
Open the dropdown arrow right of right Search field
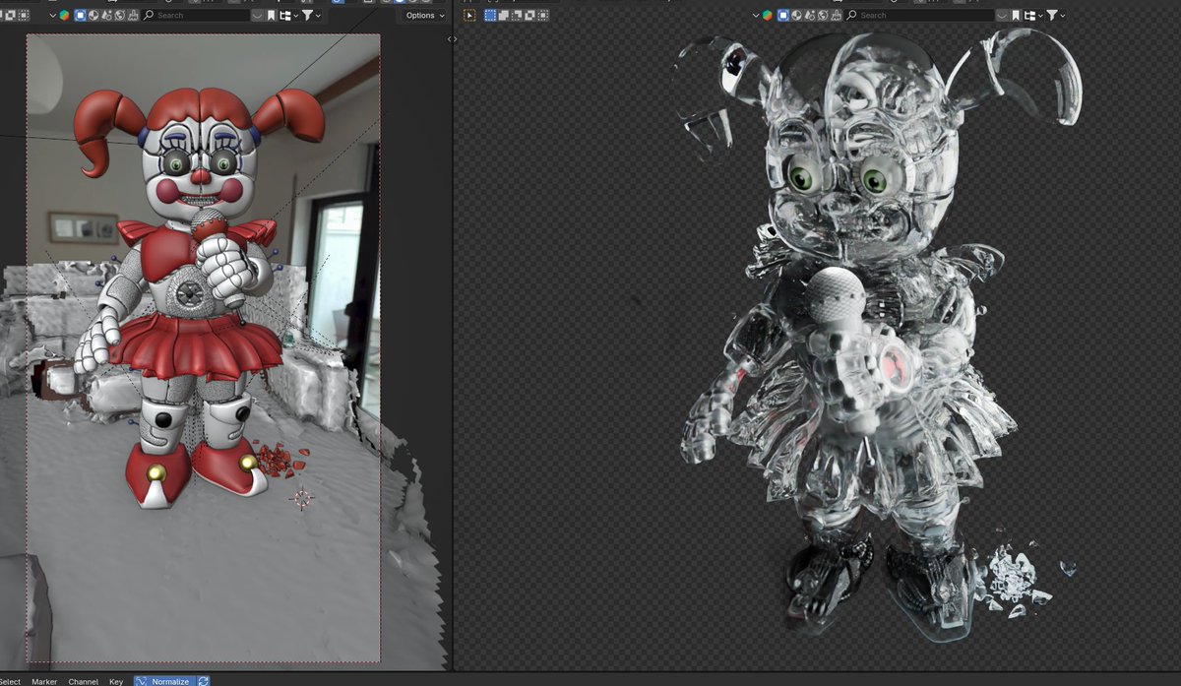tap(1002, 15)
